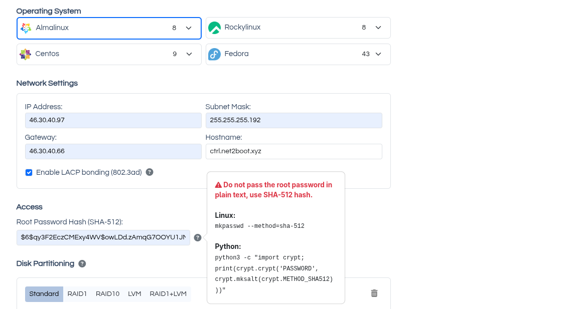Click the Fedora logo icon

(214, 54)
